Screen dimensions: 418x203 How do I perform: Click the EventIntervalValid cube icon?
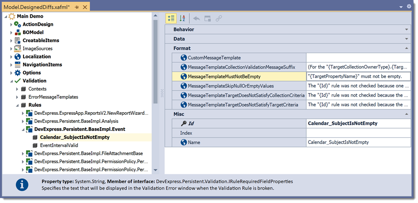click(x=35, y=145)
